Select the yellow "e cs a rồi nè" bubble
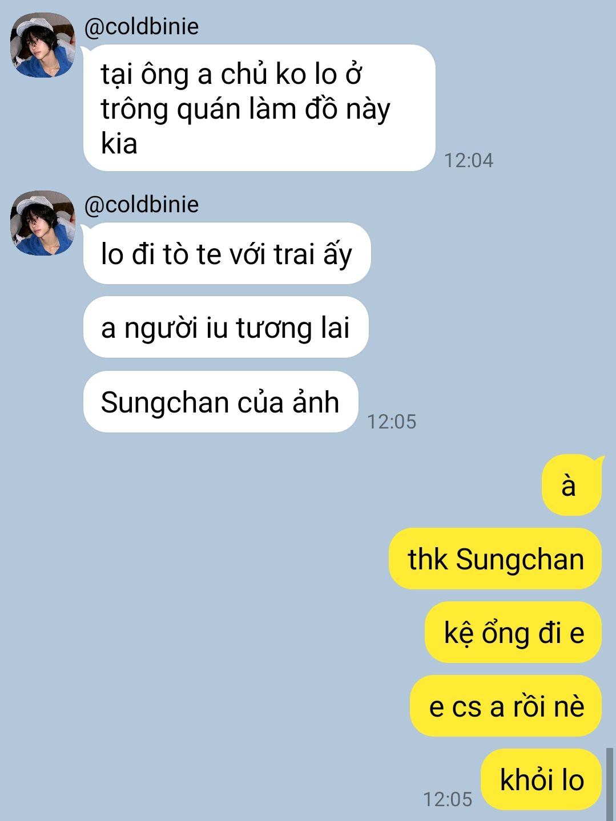 coord(506,706)
